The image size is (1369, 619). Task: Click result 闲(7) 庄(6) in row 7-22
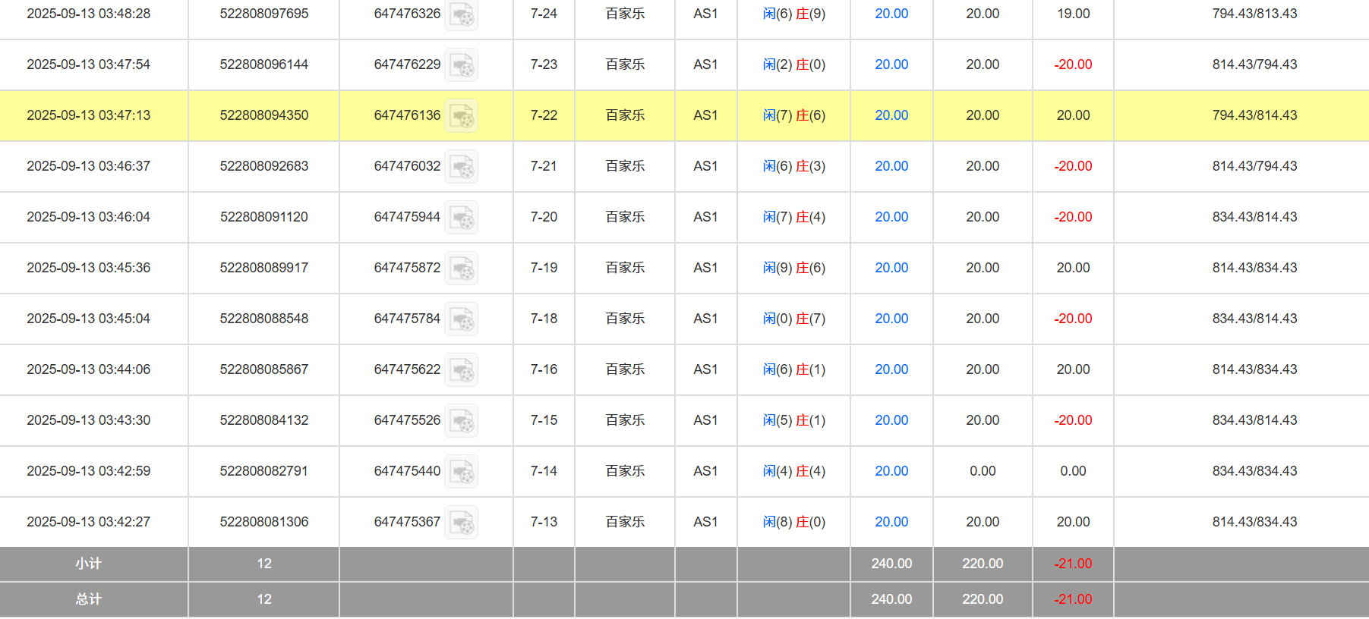794,115
